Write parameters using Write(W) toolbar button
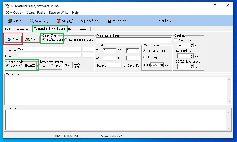 pyautogui.click(x=117, y=21)
